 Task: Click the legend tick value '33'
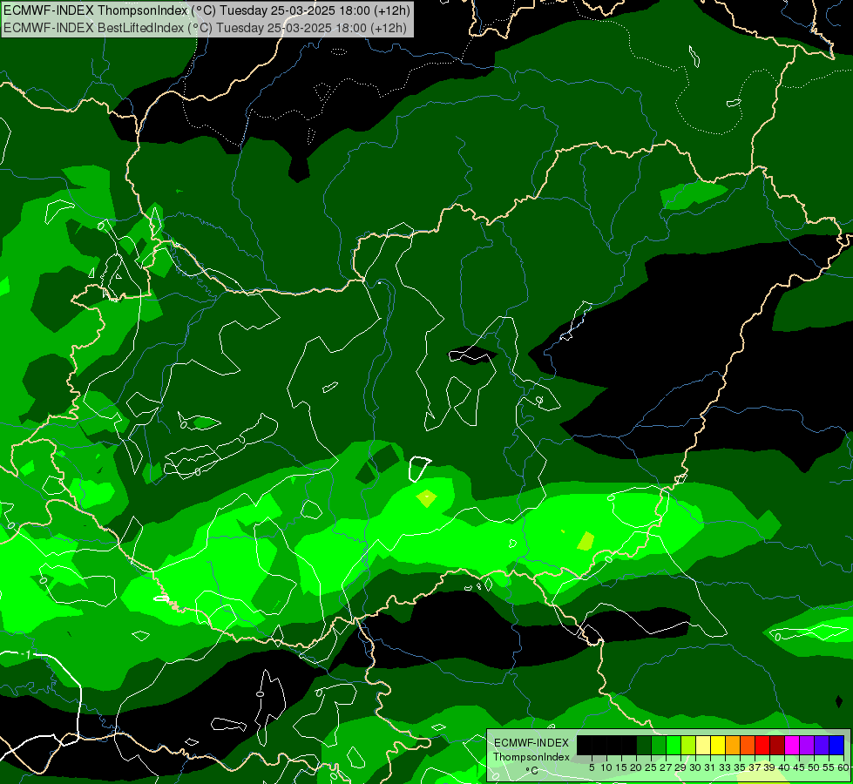[725, 767]
